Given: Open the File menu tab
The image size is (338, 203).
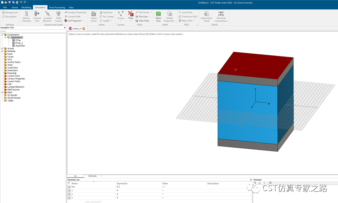Looking at the screenshot, I should [x=5, y=7].
